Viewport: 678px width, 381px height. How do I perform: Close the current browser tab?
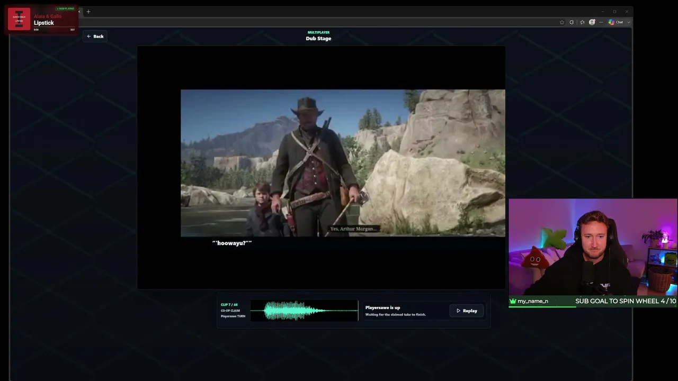pyautogui.click(x=79, y=12)
